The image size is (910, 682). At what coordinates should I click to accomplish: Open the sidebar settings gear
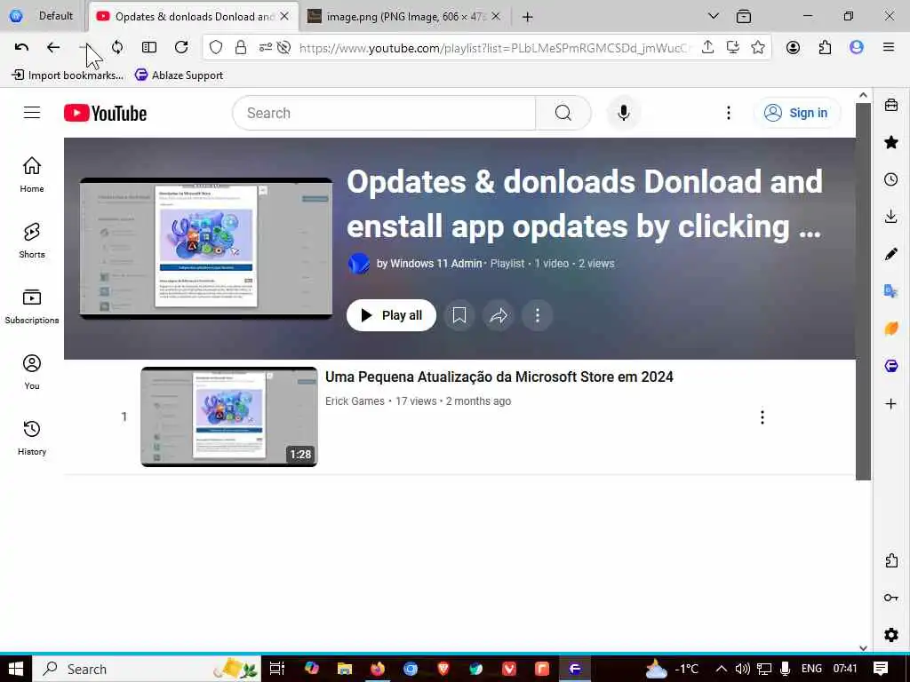(x=890, y=634)
